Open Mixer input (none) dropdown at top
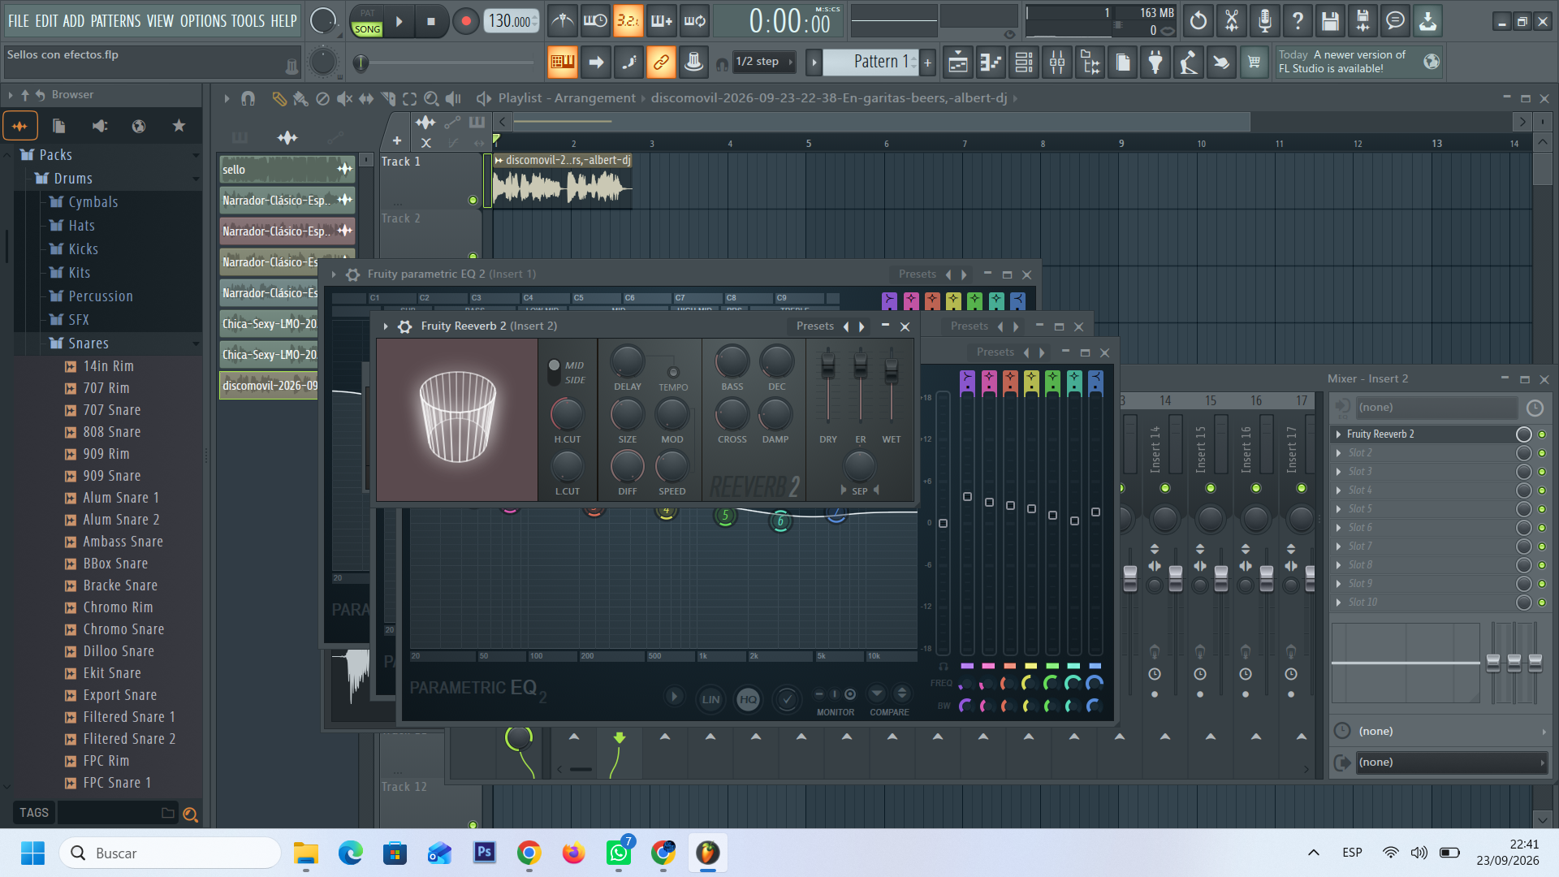 coord(1436,408)
